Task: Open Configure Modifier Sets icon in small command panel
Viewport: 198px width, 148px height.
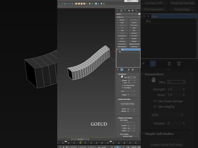Action: [133, 70]
